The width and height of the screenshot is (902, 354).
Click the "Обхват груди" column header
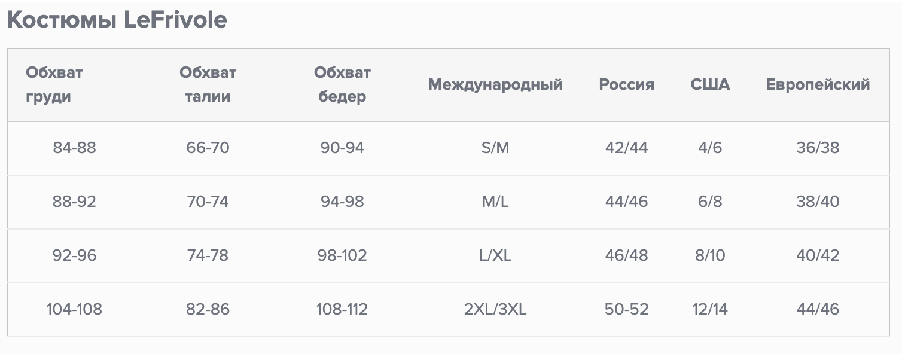pos(54,84)
